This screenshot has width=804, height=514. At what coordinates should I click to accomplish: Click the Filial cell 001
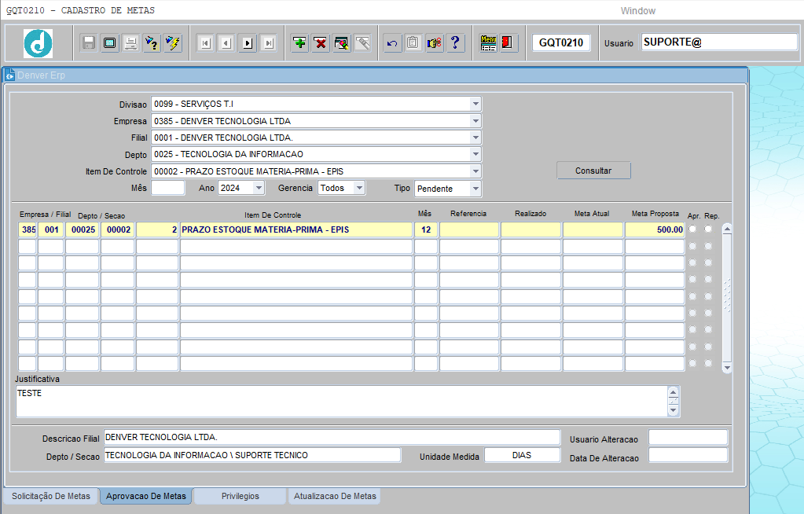point(51,229)
